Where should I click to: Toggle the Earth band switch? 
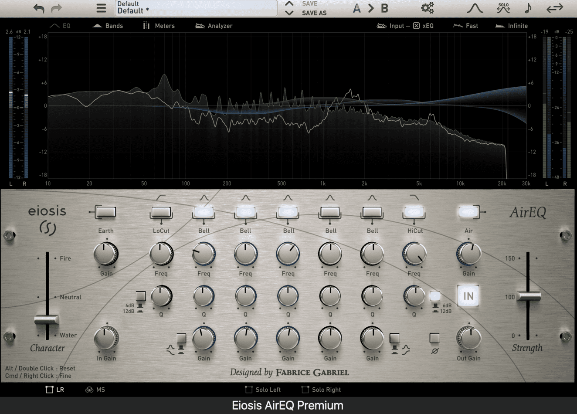(x=106, y=212)
